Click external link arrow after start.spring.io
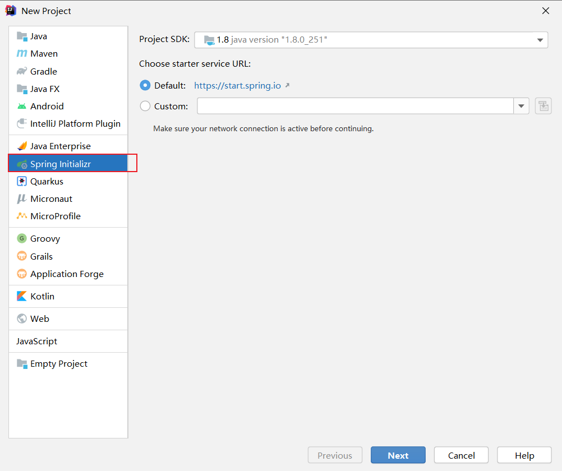This screenshot has height=471, width=562. click(287, 85)
